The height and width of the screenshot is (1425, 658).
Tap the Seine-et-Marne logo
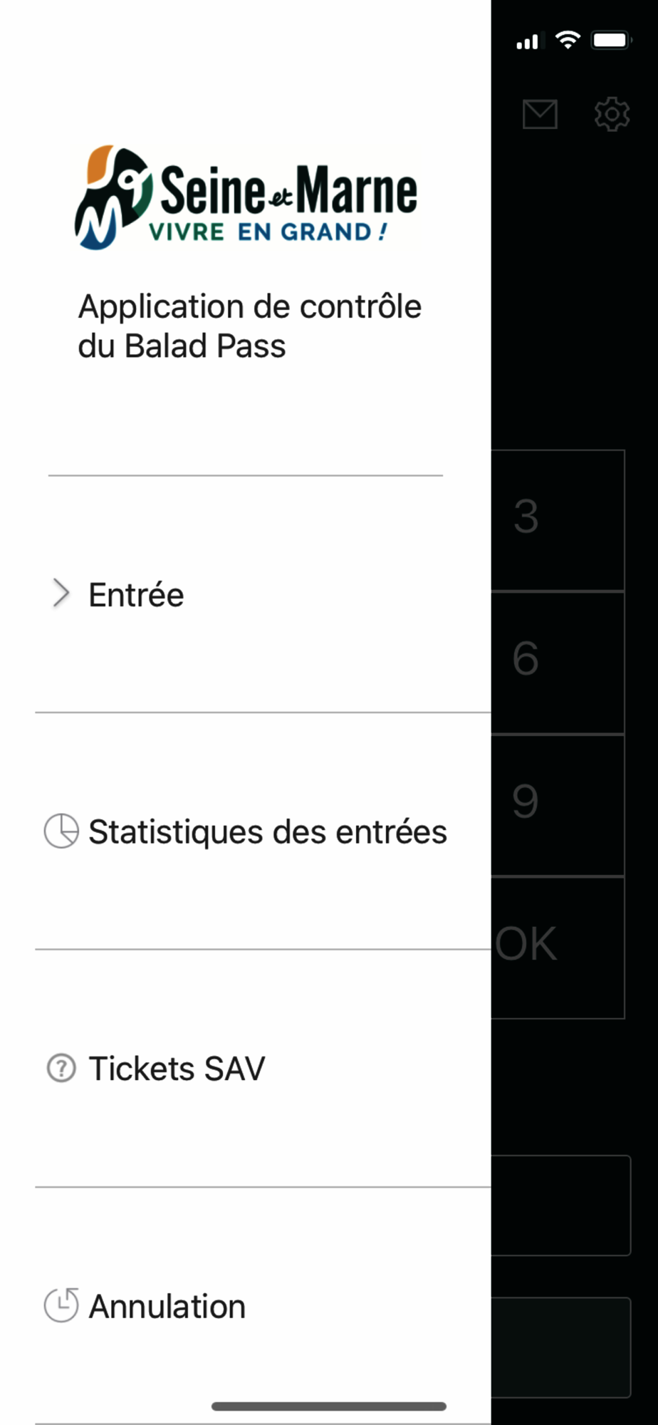(x=246, y=197)
